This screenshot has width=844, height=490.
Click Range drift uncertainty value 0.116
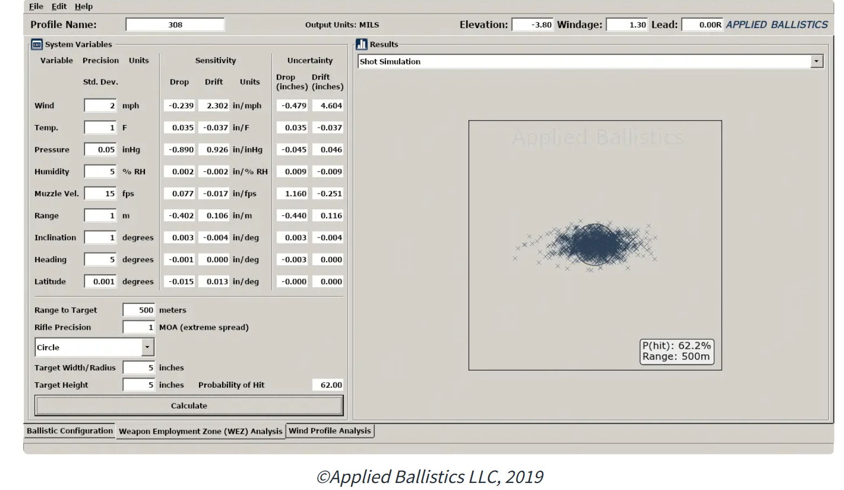click(328, 216)
